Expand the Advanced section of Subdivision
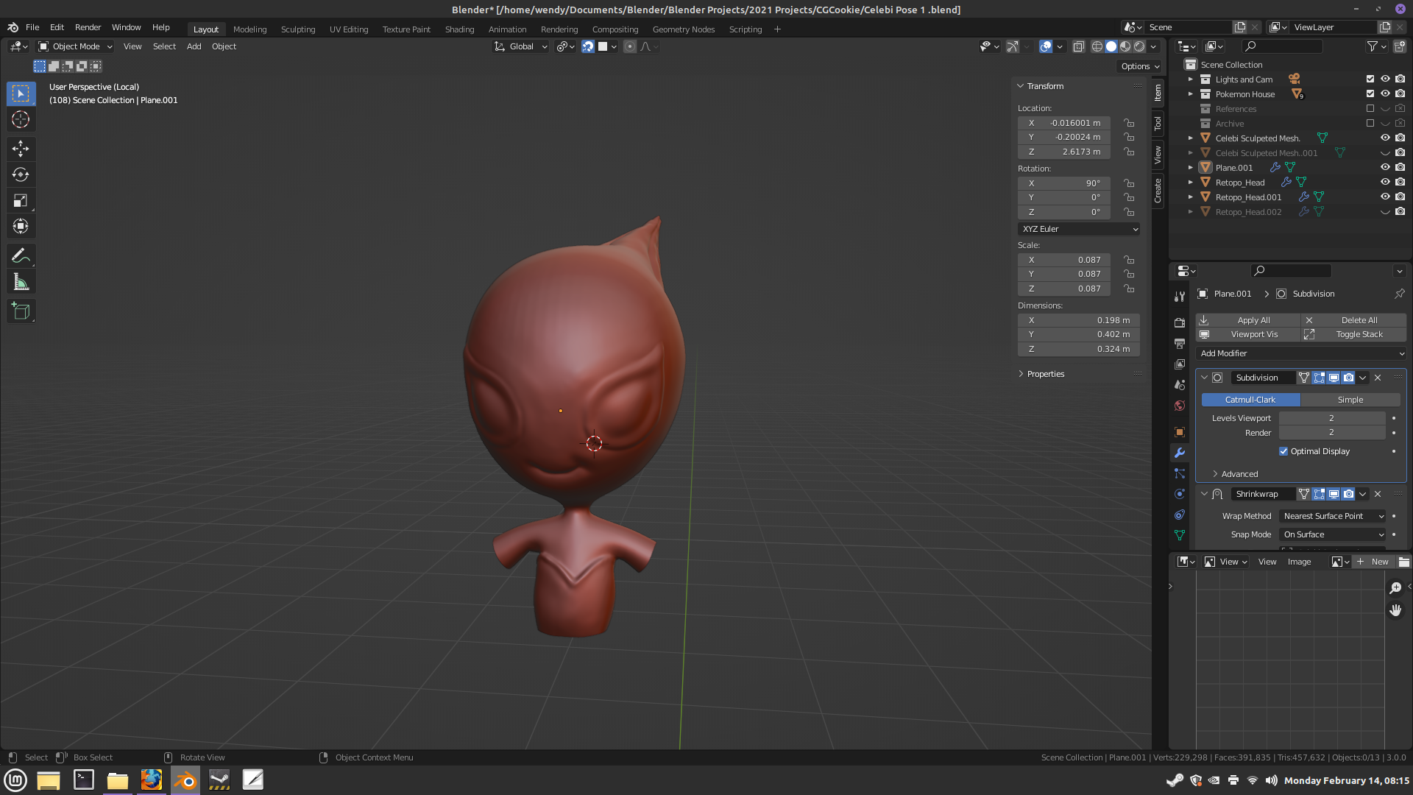 point(1239,474)
